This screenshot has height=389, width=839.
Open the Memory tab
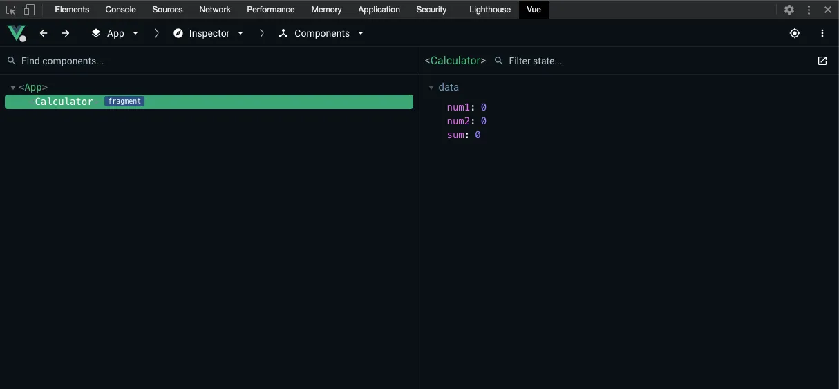click(326, 10)
